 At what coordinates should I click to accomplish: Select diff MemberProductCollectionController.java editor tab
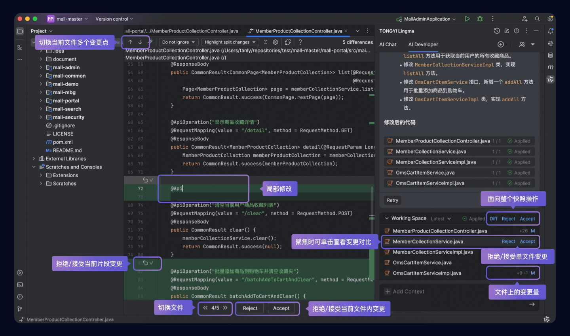pyautogui.click(x=297, y=31)
